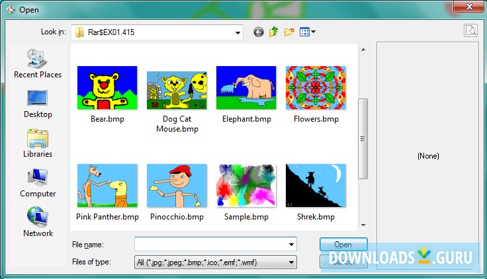Select the Pinocchio.bmp thumbnail
Screen dimensions: 487x279
tap(177, 186)
